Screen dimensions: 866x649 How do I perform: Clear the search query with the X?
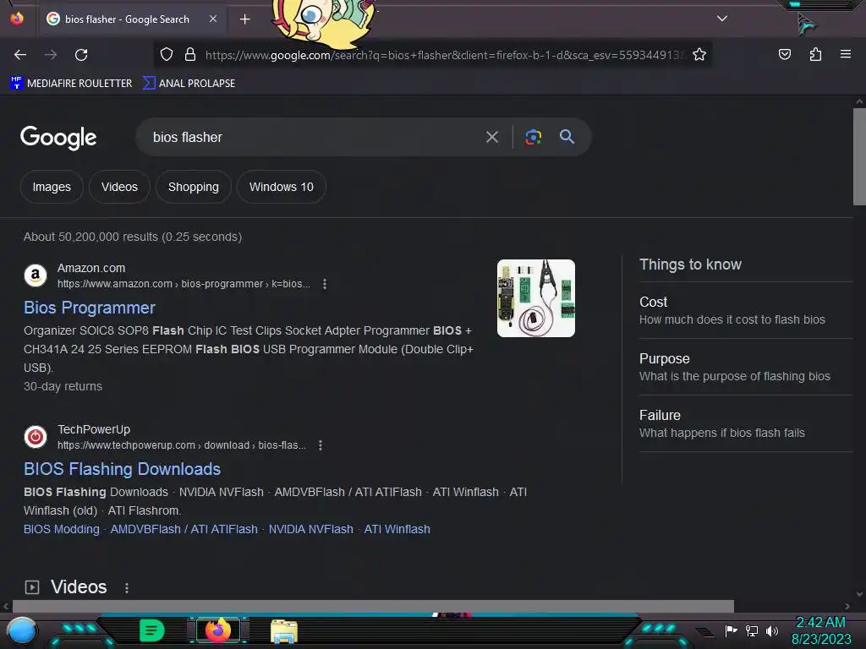pos(491,137)
